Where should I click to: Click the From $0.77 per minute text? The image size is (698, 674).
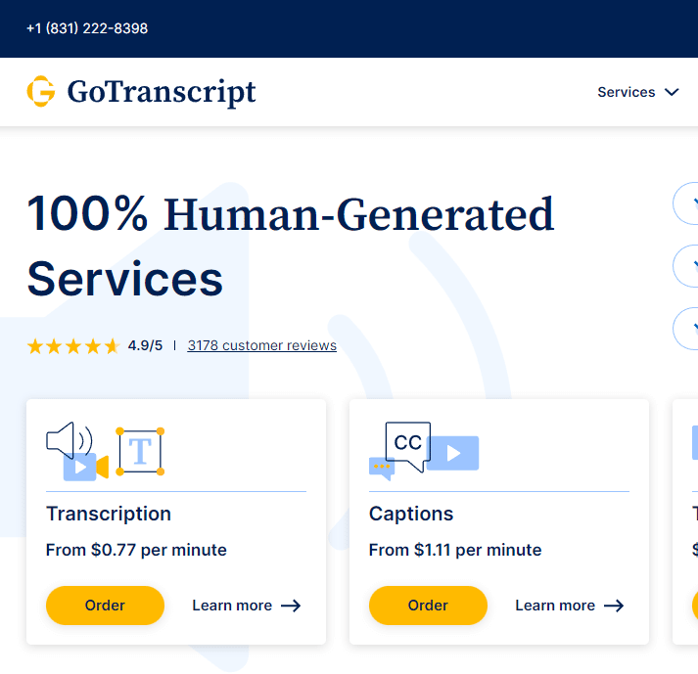[136, 550]
